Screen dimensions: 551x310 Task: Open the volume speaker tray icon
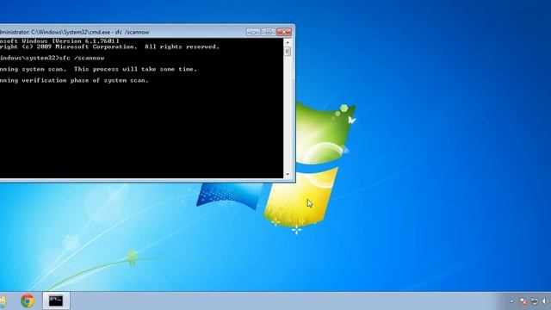tap(545, 301)
